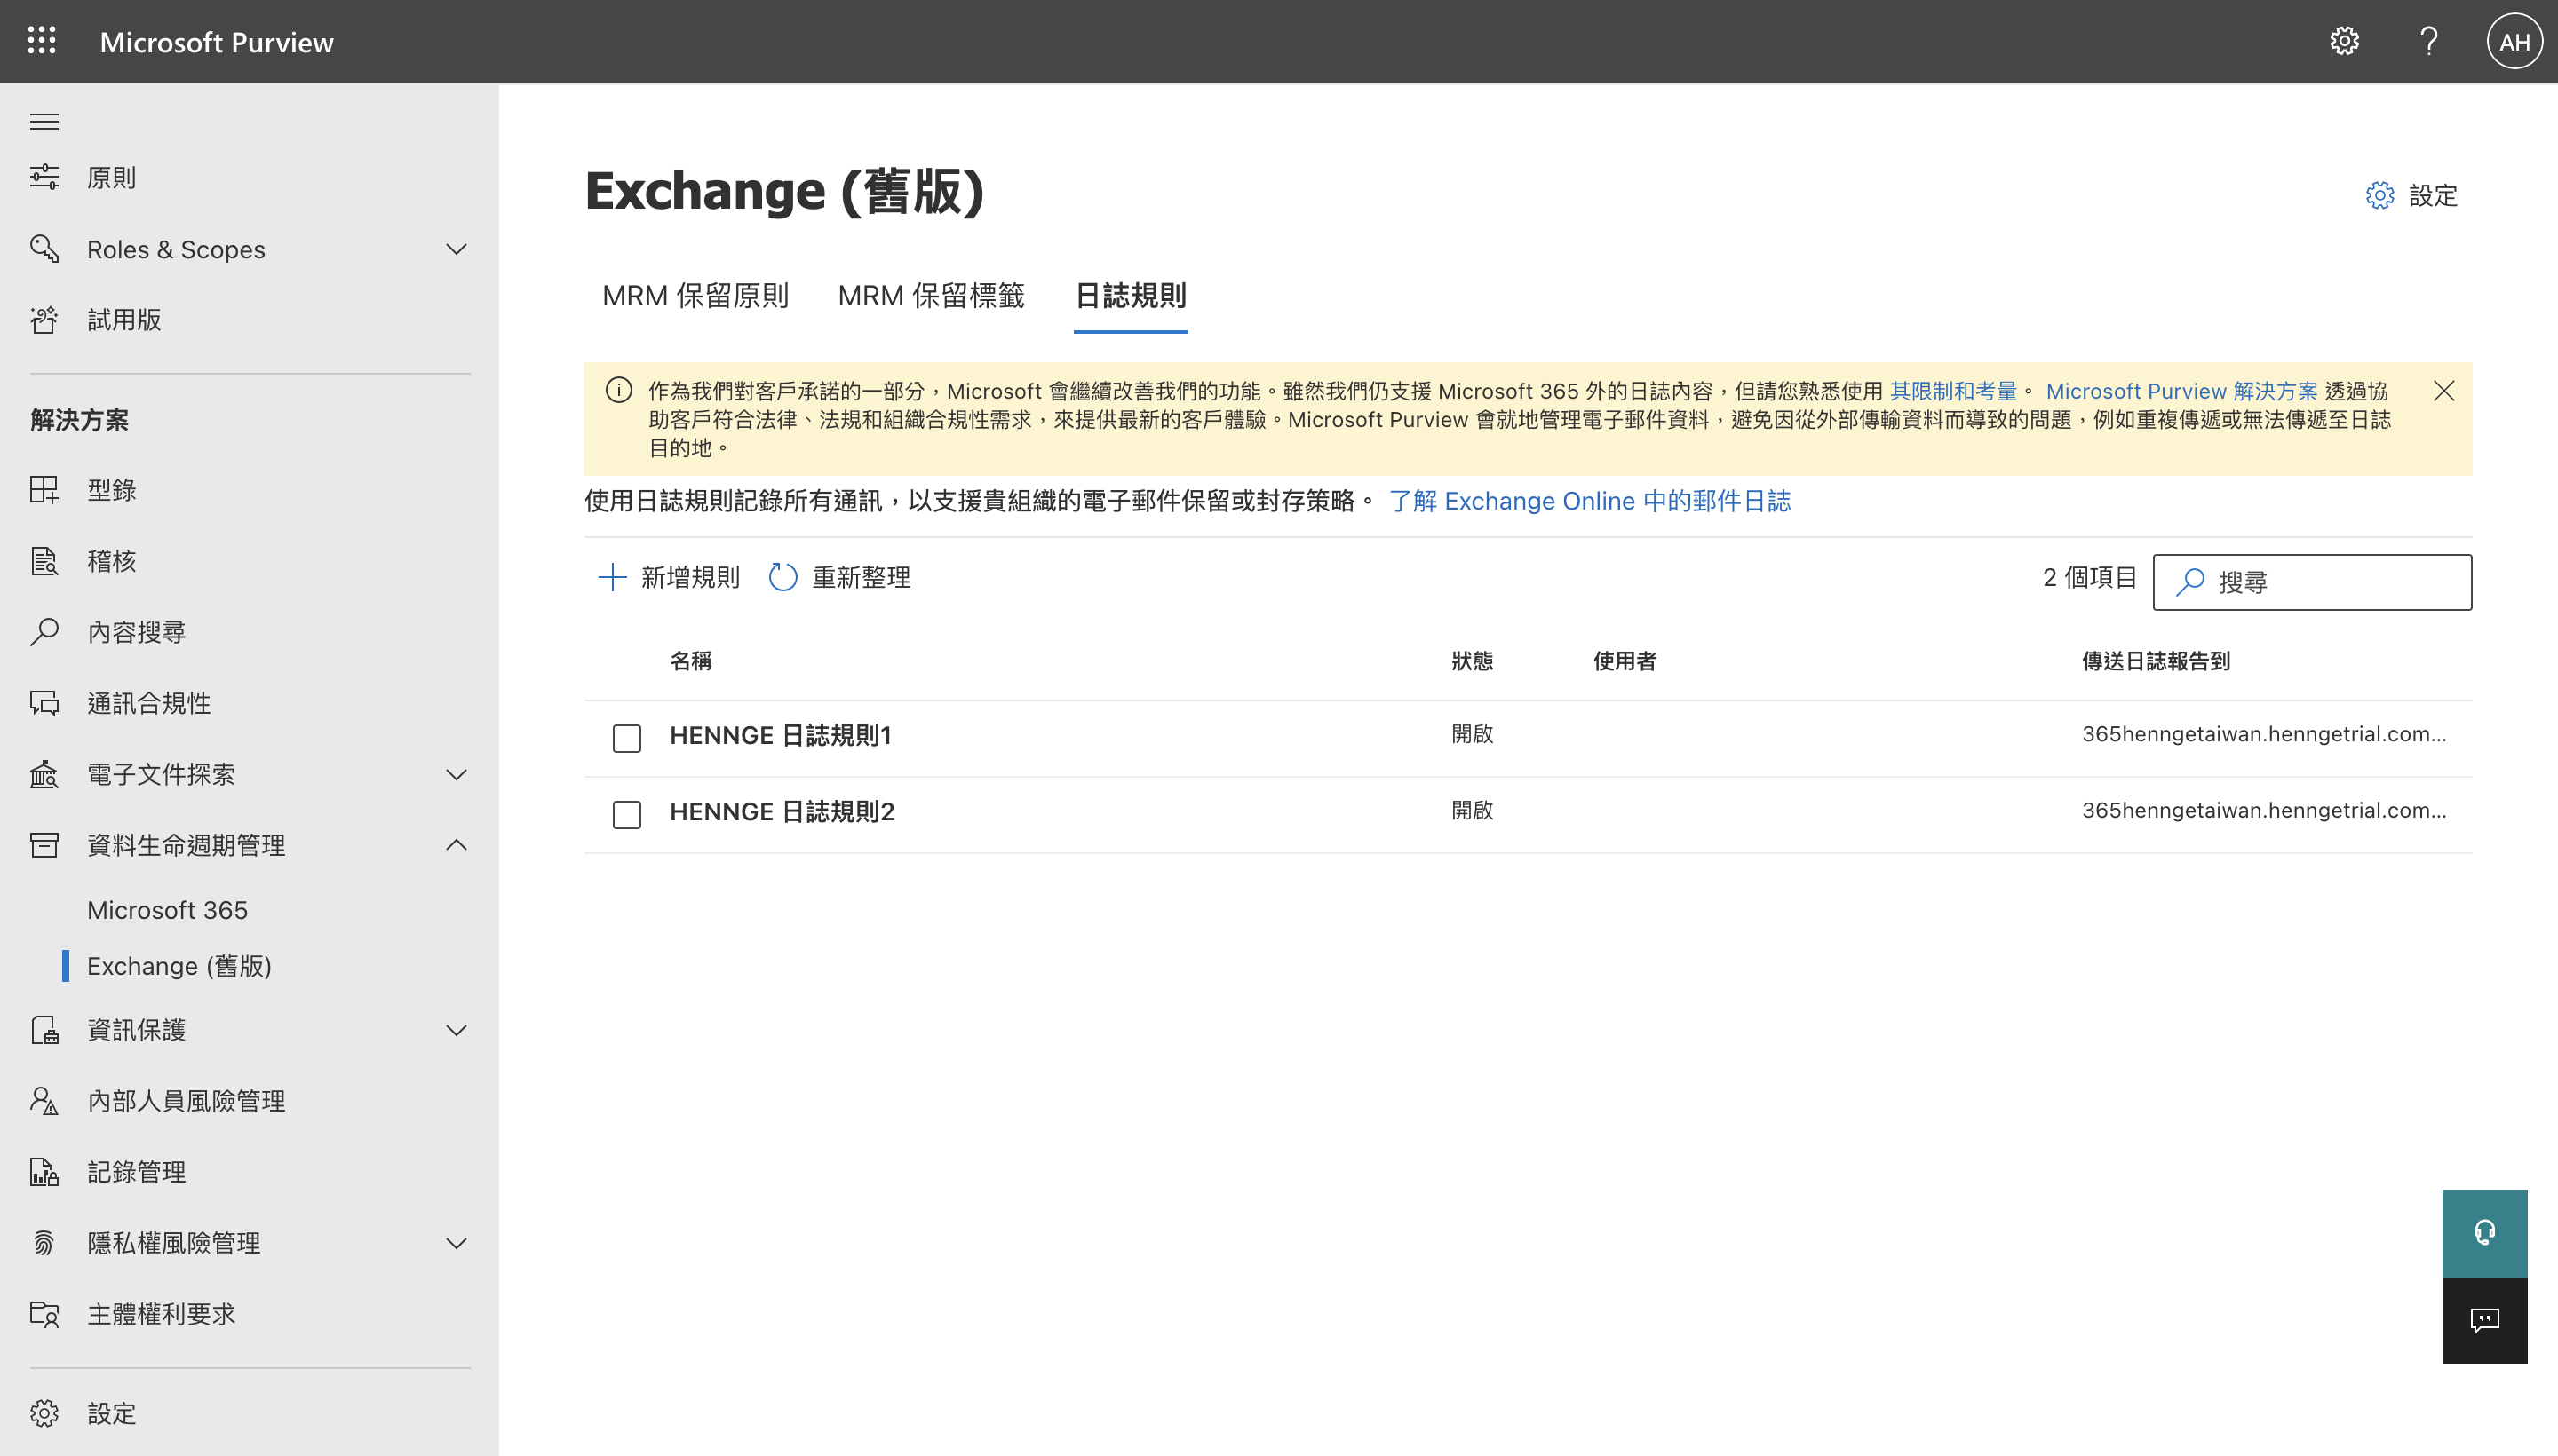Click the 主體權利要求 icon
This screenshot has height=1456, width=2558.
[x=44, y=1313]
